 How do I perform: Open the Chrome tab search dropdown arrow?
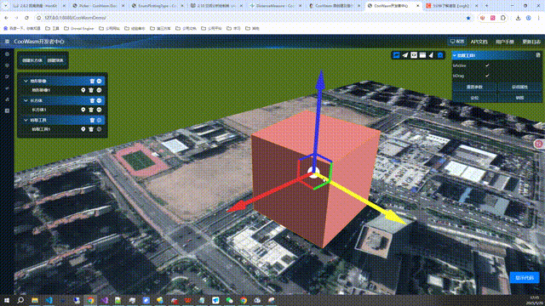click(6, 6)
